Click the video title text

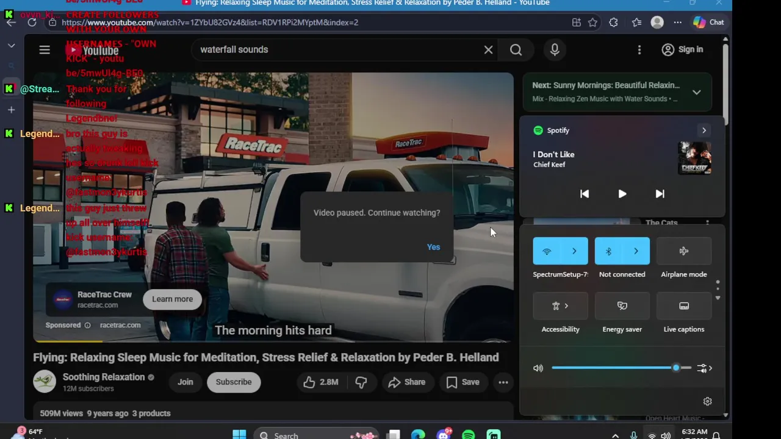coord(266,357)
